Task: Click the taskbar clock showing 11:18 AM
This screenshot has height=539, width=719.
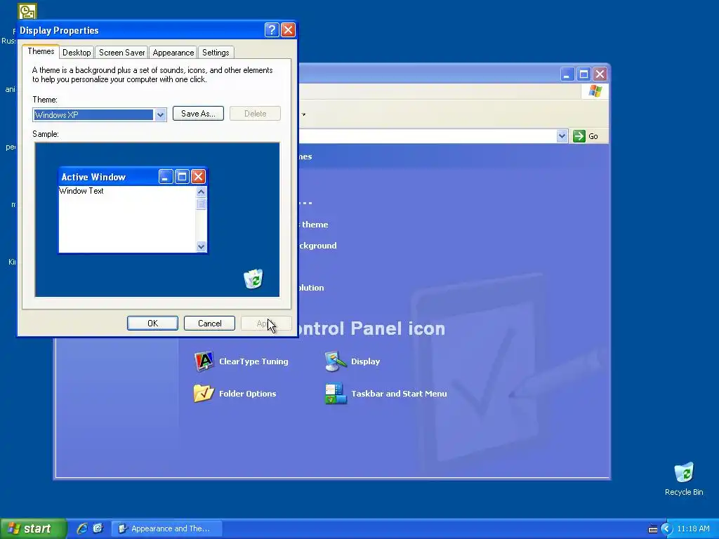Action: tap(693, 528)
